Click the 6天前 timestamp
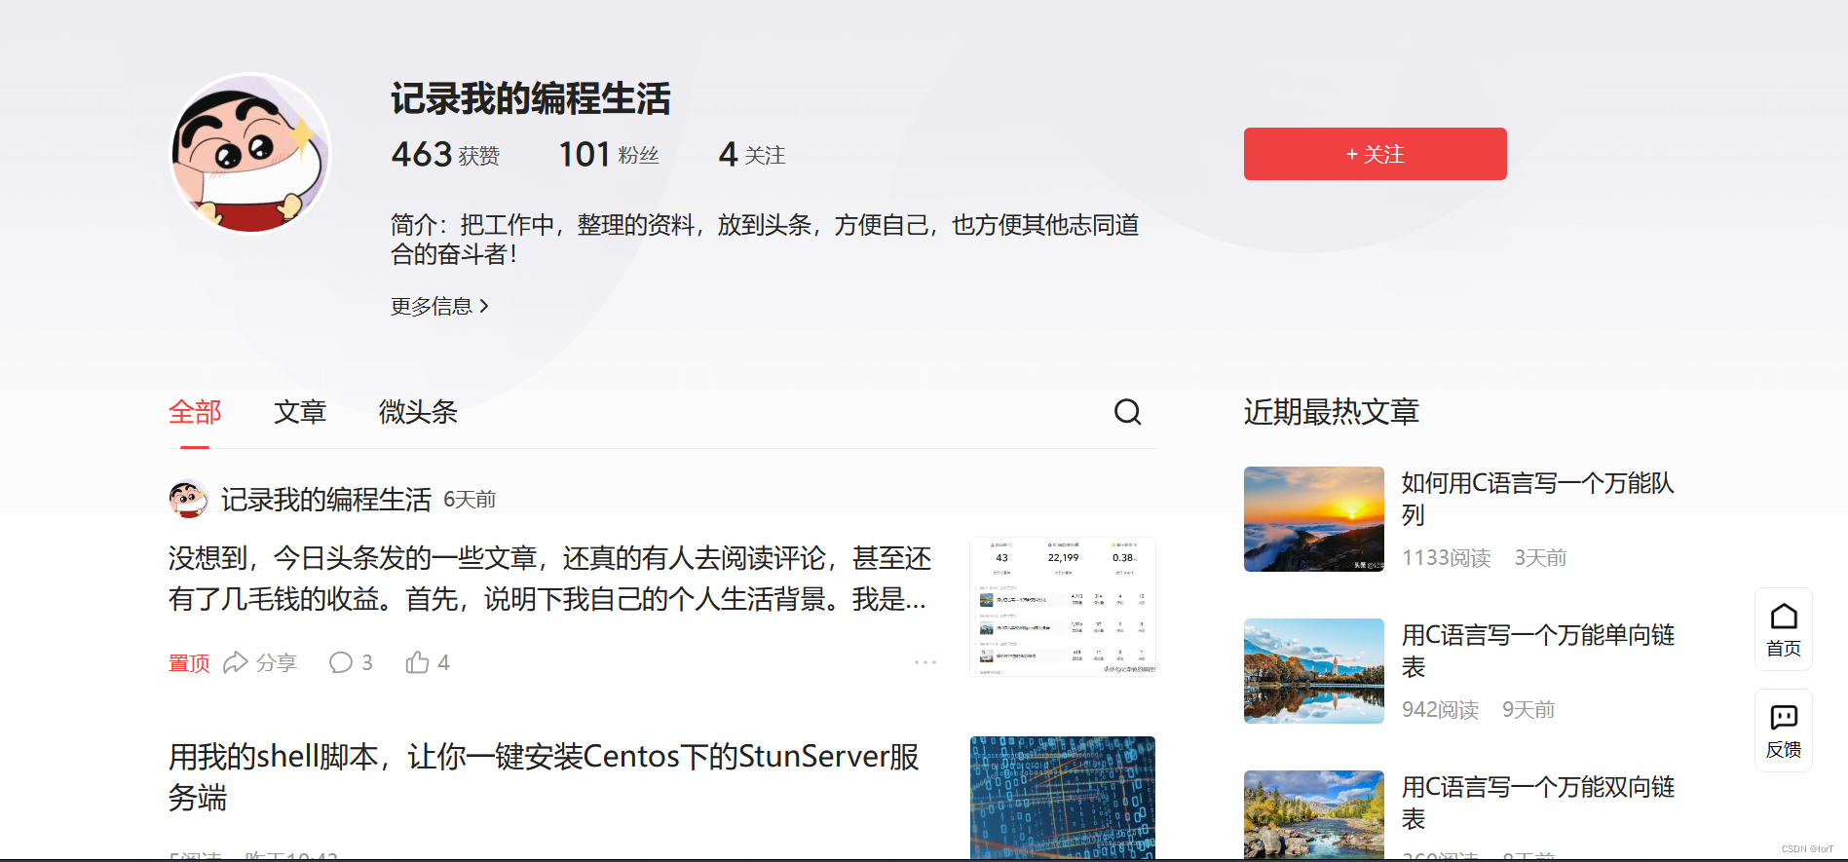The width and height of the screenshot is (1848, 862). pyautogui.click(x=470, y=500)
